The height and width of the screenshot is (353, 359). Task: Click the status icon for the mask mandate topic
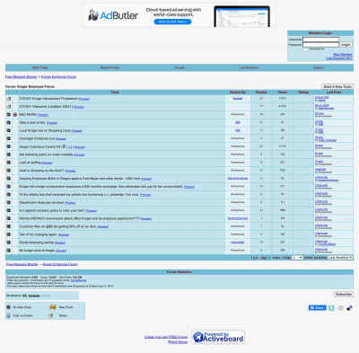(9, 154)
